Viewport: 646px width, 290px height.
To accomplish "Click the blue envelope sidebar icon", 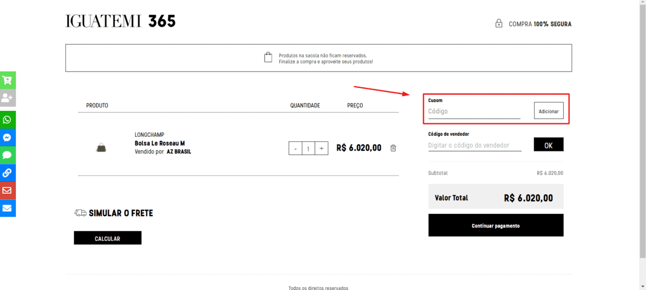I will pyautogui.click(x=7, y=208).
